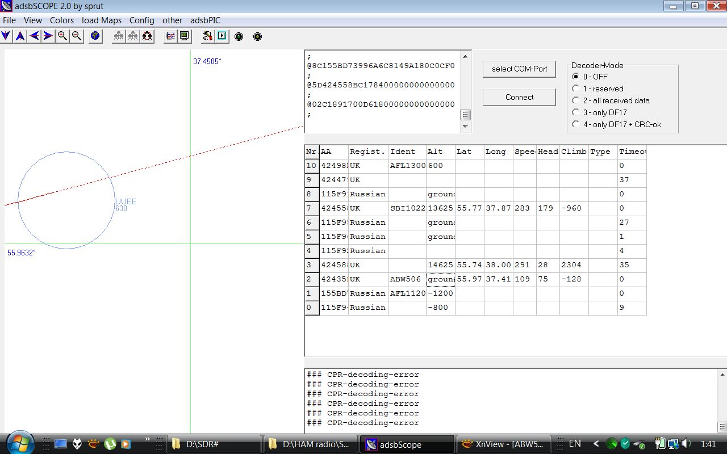
Task: Click the play start toolbar button
Action: pos(222,36)
